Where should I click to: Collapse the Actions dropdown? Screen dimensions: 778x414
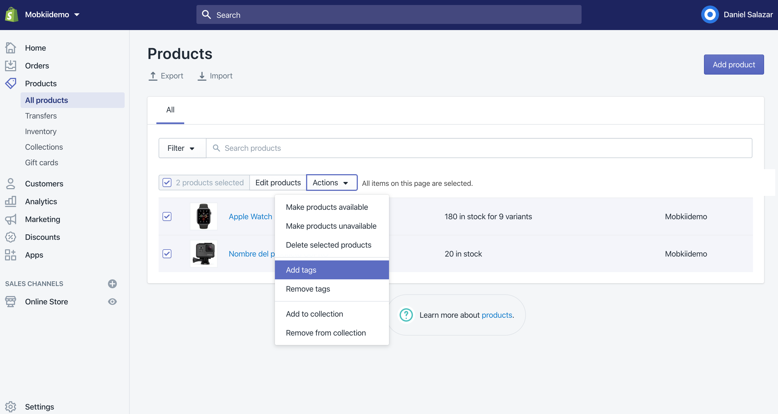point(332,183)
